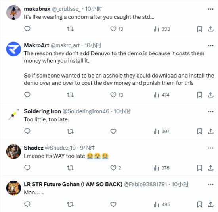Like Soldering Iron's "Too little, too late" tweet
Image resolution: width=218 pixels, height=212 pixels.
click(x=113, y=131)
